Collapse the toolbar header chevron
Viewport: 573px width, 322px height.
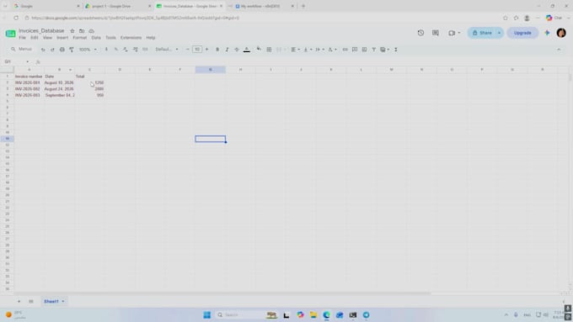pos(559,50)
